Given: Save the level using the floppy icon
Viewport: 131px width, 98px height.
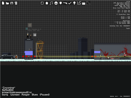Looking at the screenshot, I should click(x=12, y=3).
